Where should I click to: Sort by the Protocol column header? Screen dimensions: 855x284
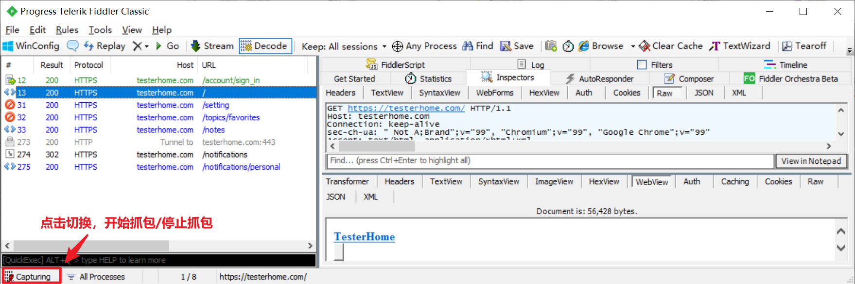pos(89,65)
